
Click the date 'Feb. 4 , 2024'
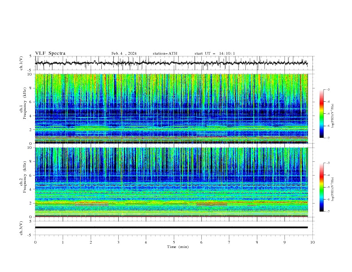click(x=124, y=53)
